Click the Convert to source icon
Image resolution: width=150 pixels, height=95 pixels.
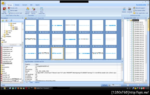click(x=34, y=9)
